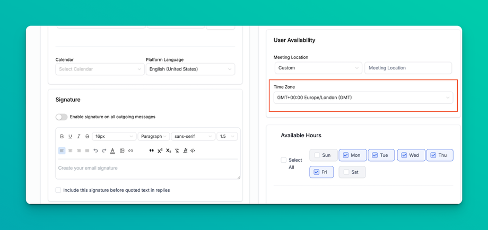Check the Sat availability checkbox
Image resolution: width=488 pixels, height=230 pixels.
(x=346, y=172)
